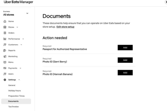Click the Stores storefront icon
The image size is (167, 111).
(x=5, y=27)
